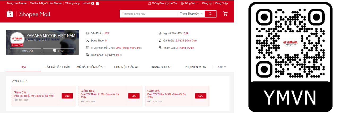The image size is (347, 113).
Task: Open the MŨ BẢO HIỂM NỬA tab
Action: [x=91, y=67]
